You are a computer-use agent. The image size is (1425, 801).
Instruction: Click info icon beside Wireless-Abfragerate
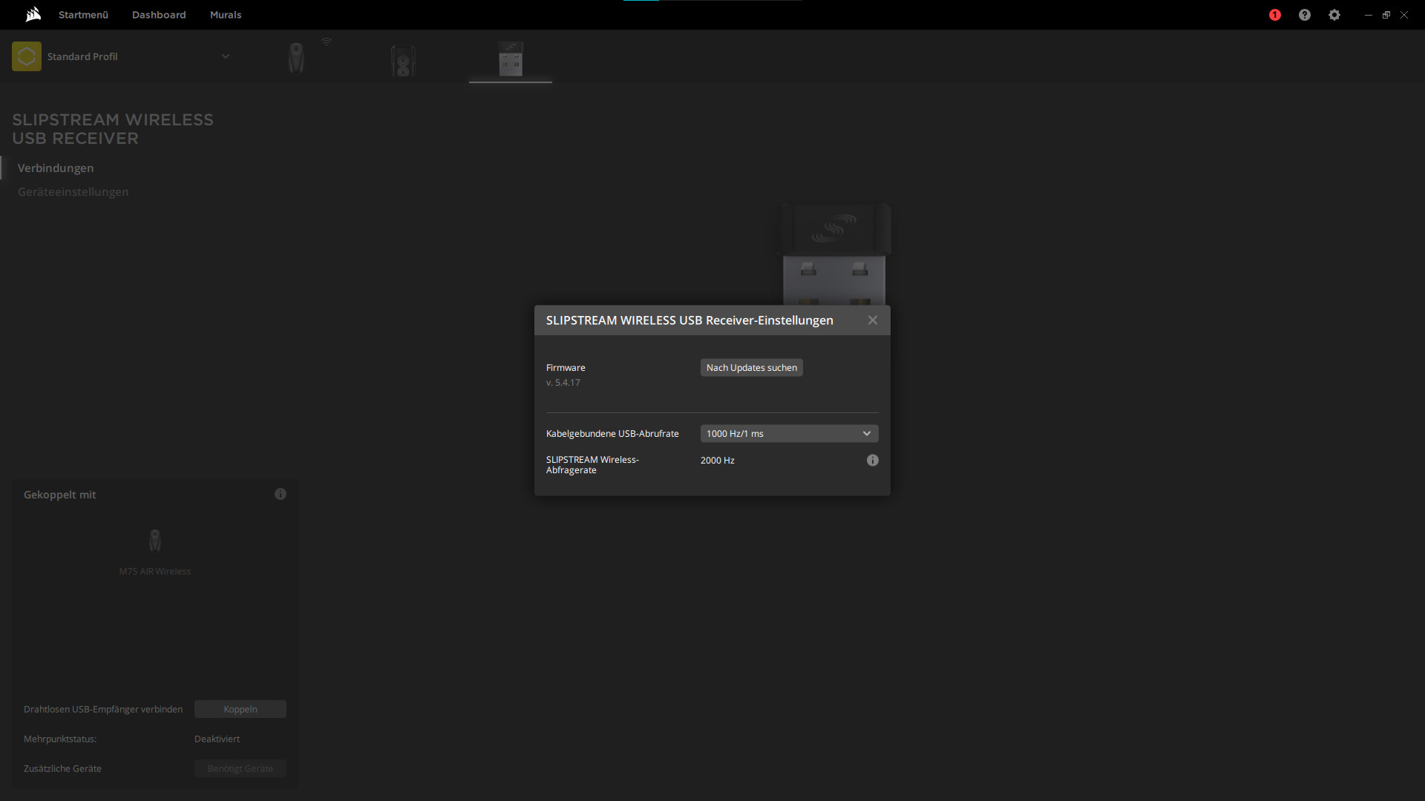873,461
